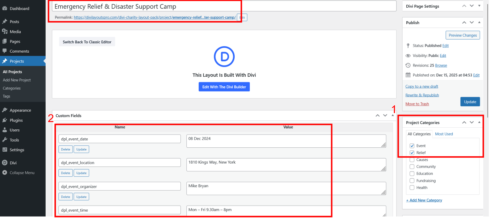Update the dpl_event_location custom field

pyautogui.click(x=81, y=173)
